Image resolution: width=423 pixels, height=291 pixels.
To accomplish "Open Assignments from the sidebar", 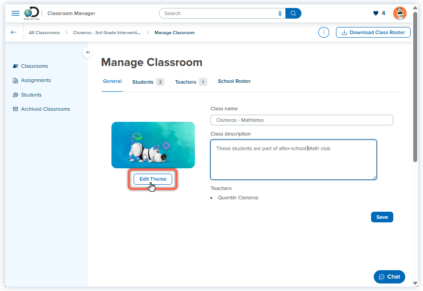I will [x=36, y=80].
